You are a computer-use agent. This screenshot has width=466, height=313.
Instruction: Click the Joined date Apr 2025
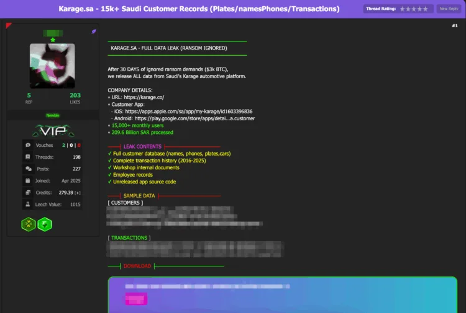(x=71, y=181)
